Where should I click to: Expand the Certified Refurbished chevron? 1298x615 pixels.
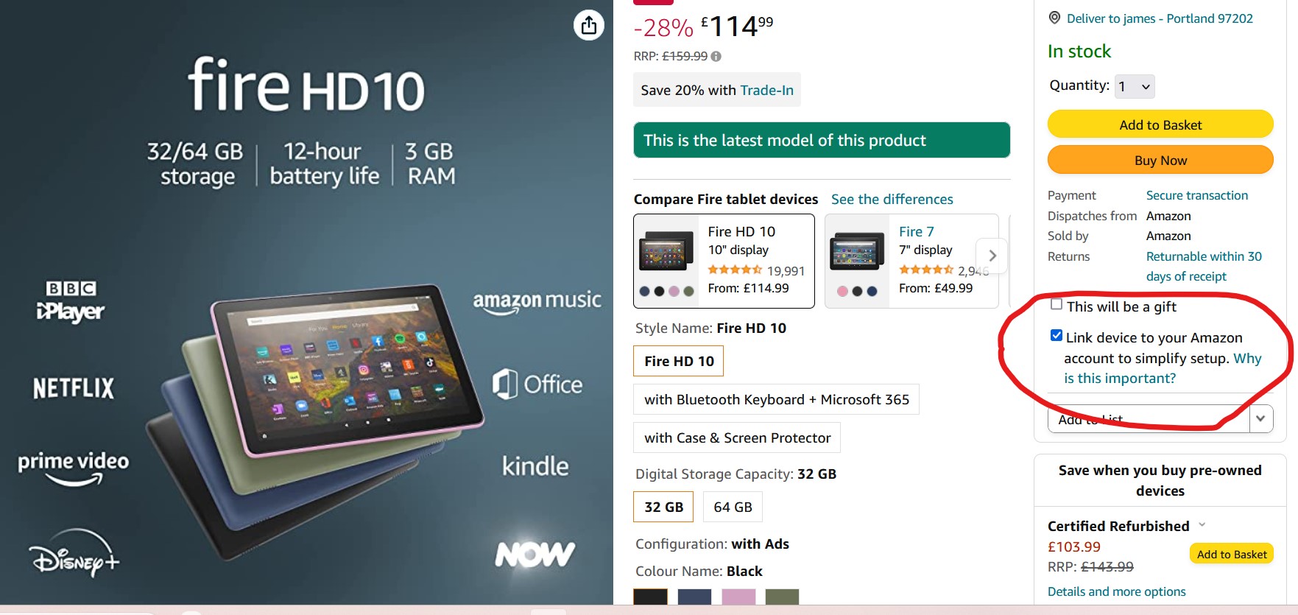coord(1202,524)
